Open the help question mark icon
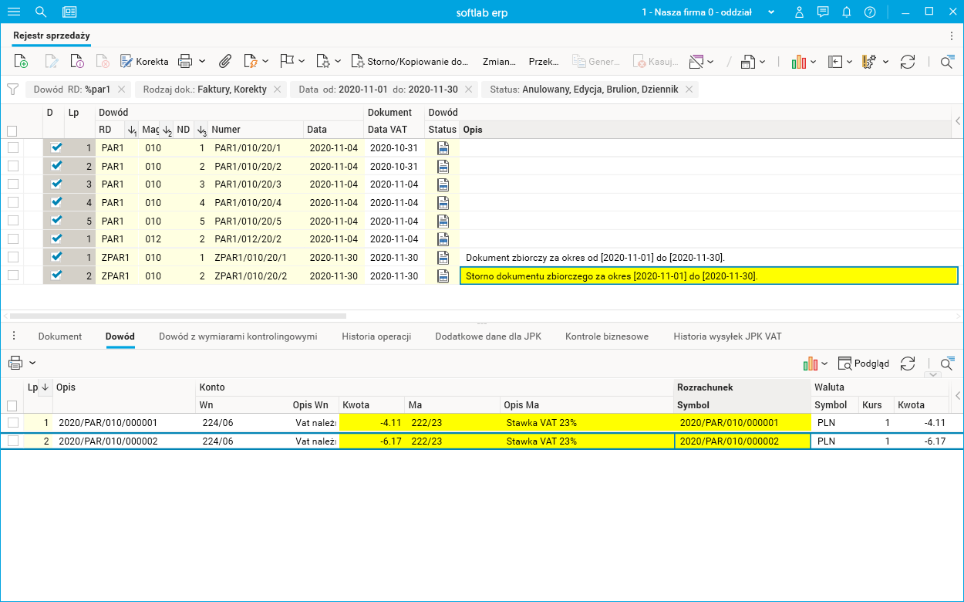 [870, 12]
